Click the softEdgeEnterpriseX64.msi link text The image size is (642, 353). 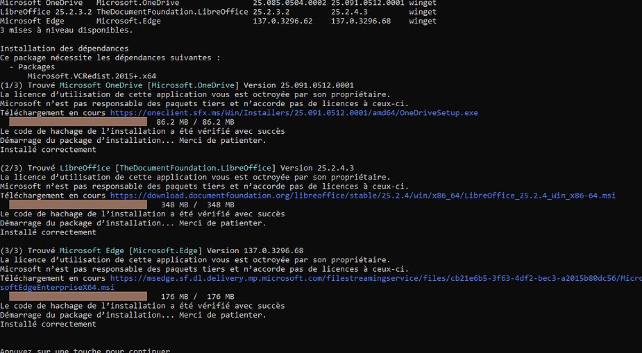58,287
